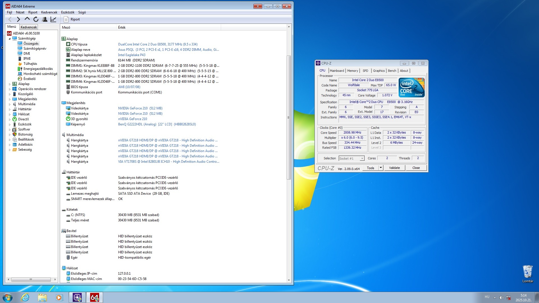Click the Refresh toolbar icon in AIDA64
This screenshot has width=539, height=303.
click(36, 19)
